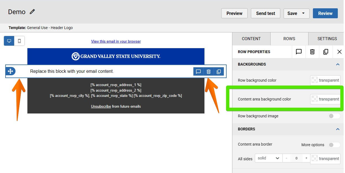This screenshot has height=173, width=345.
Task: Collapse the Backgrounds section
Action: (338, 64)
